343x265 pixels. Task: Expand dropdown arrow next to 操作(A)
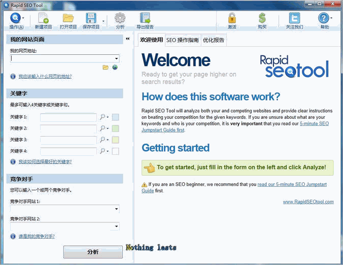tap(23, 18)
